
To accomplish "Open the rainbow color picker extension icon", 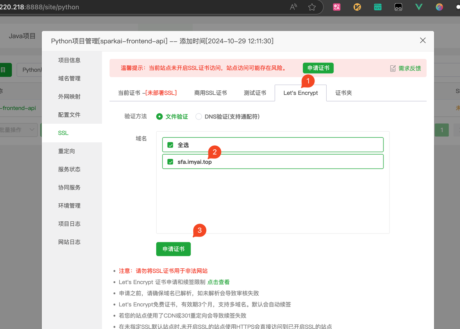I will pyautogui.click(x=440, y=7).
